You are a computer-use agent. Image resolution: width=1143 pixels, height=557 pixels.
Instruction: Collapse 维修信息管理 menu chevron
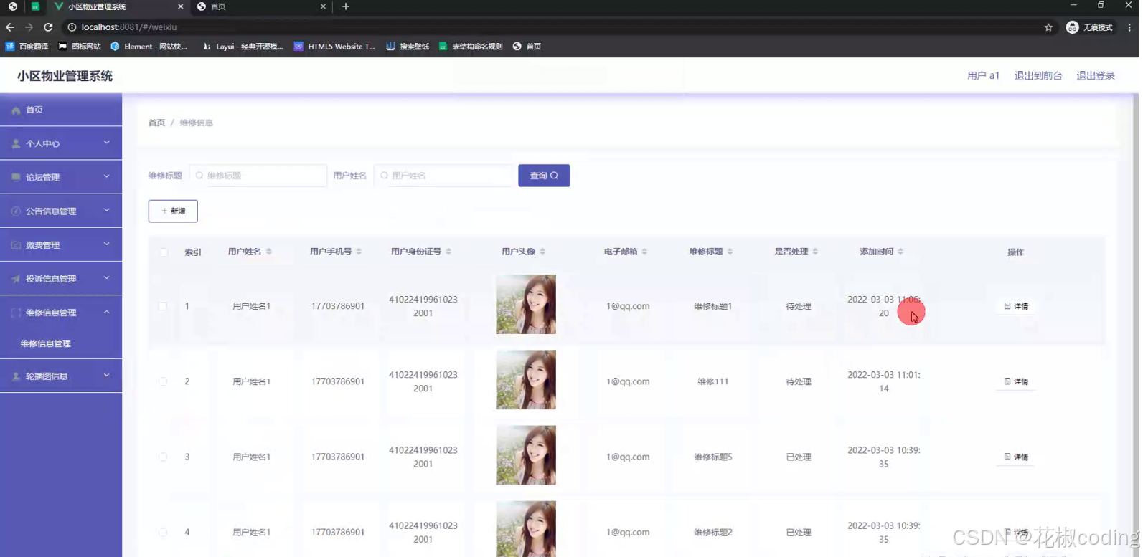pos(107,312)
